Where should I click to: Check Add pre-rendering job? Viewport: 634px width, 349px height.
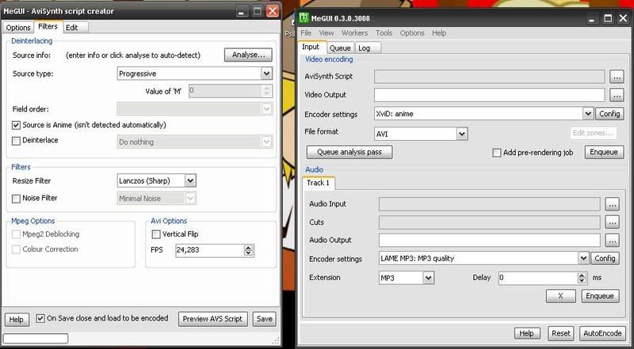(497, 153)
